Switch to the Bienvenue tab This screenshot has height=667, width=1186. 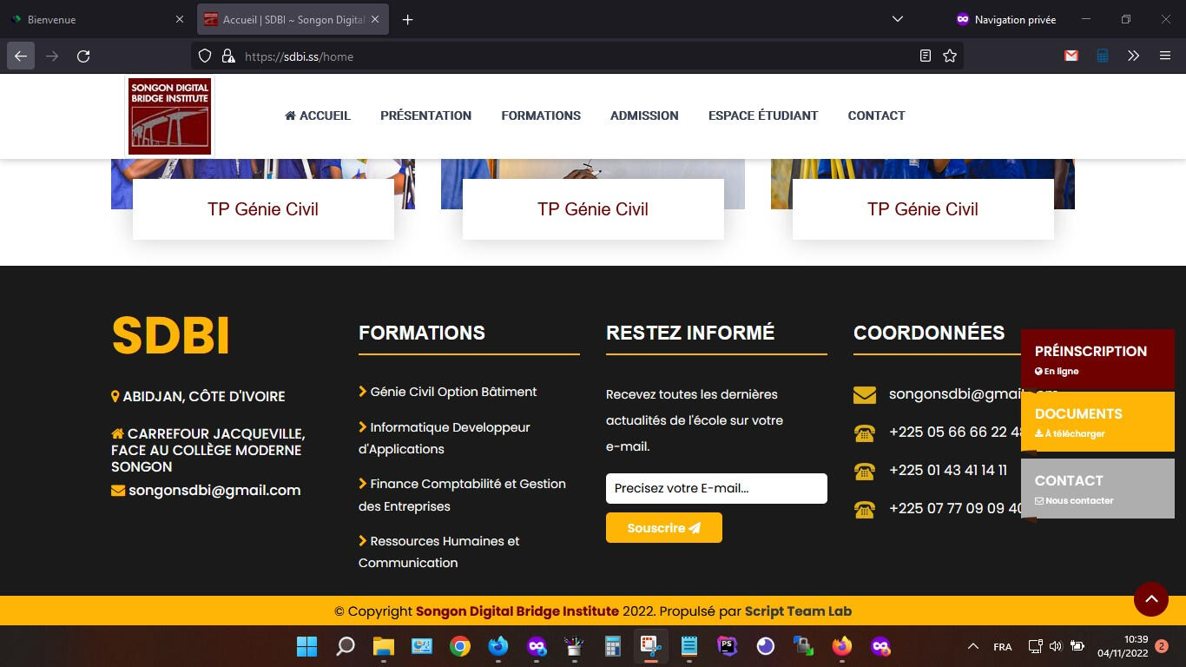pyautogui.click(x=96, y=19)
